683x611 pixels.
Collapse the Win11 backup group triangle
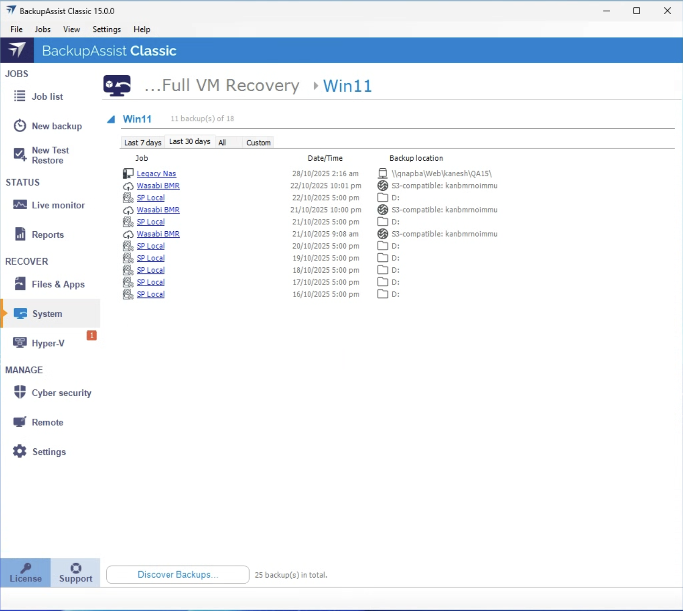pyautogui.click(x=111, y=119)
